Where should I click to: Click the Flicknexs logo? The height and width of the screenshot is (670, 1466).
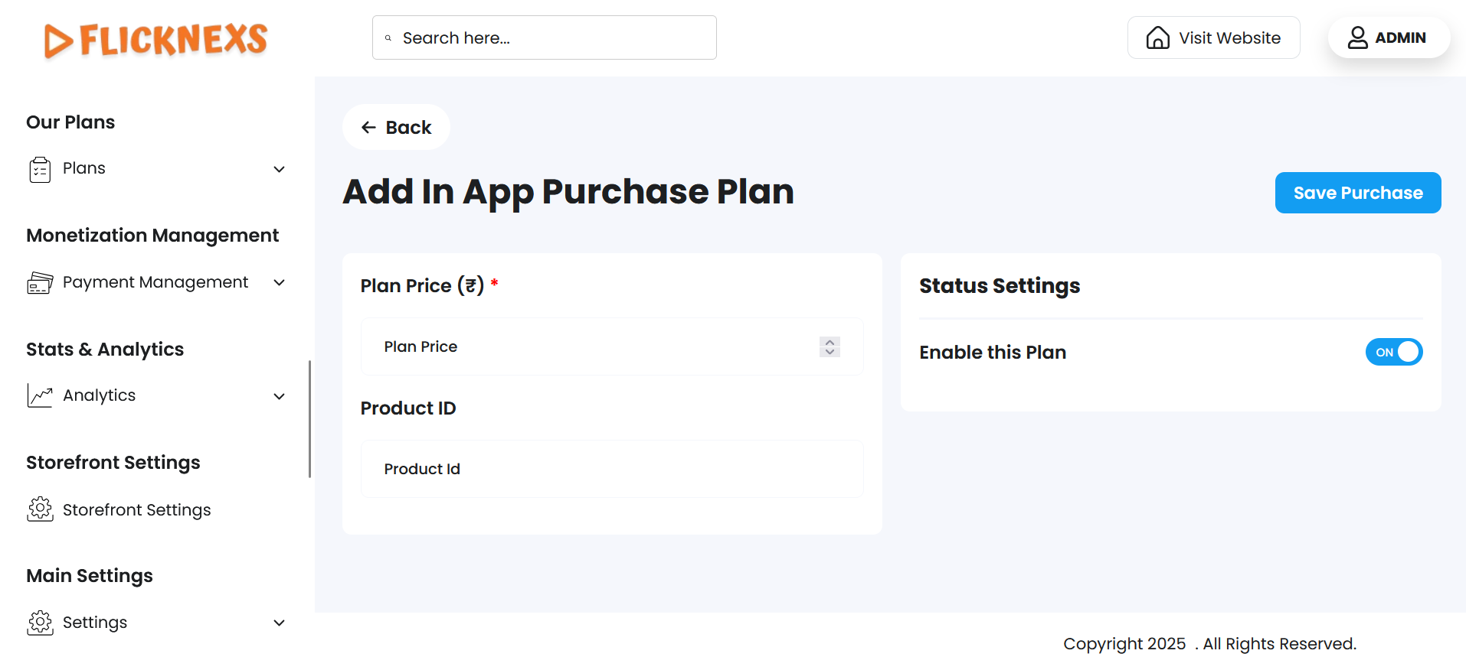[156, 40]
